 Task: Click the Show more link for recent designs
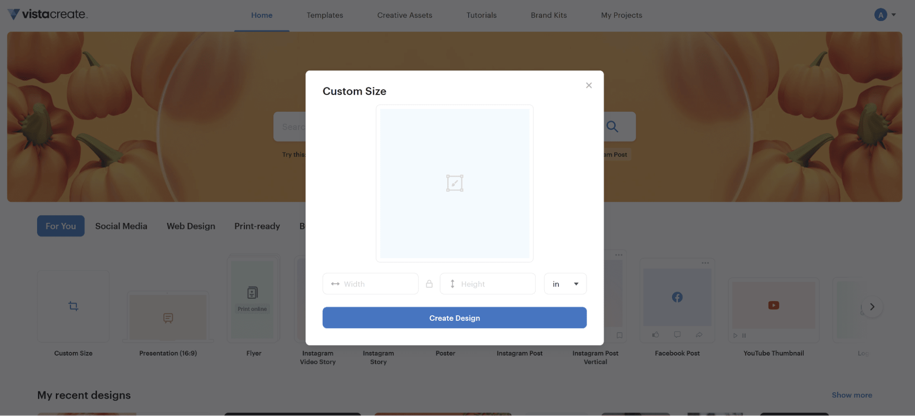(x=851, y=394)
